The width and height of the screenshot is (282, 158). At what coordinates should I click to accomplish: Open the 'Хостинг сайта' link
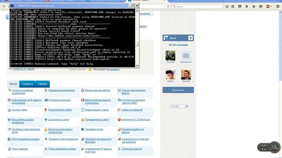tap(19, 110)
